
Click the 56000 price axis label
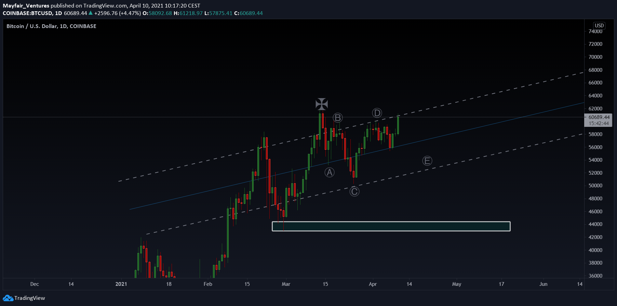595,147
